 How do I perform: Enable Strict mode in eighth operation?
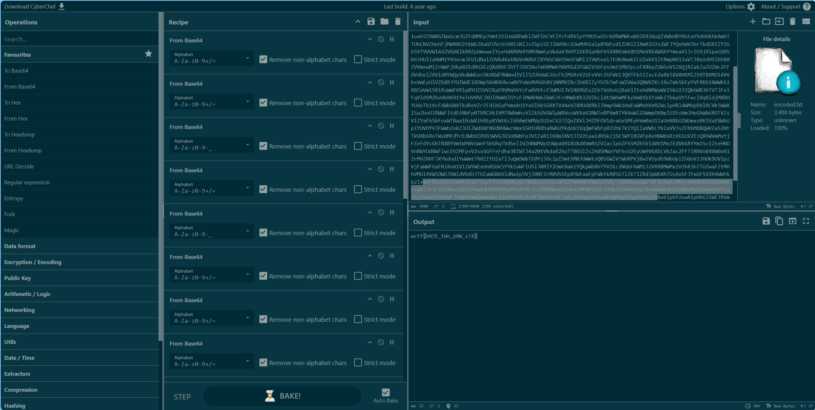(x=358, y=362)
